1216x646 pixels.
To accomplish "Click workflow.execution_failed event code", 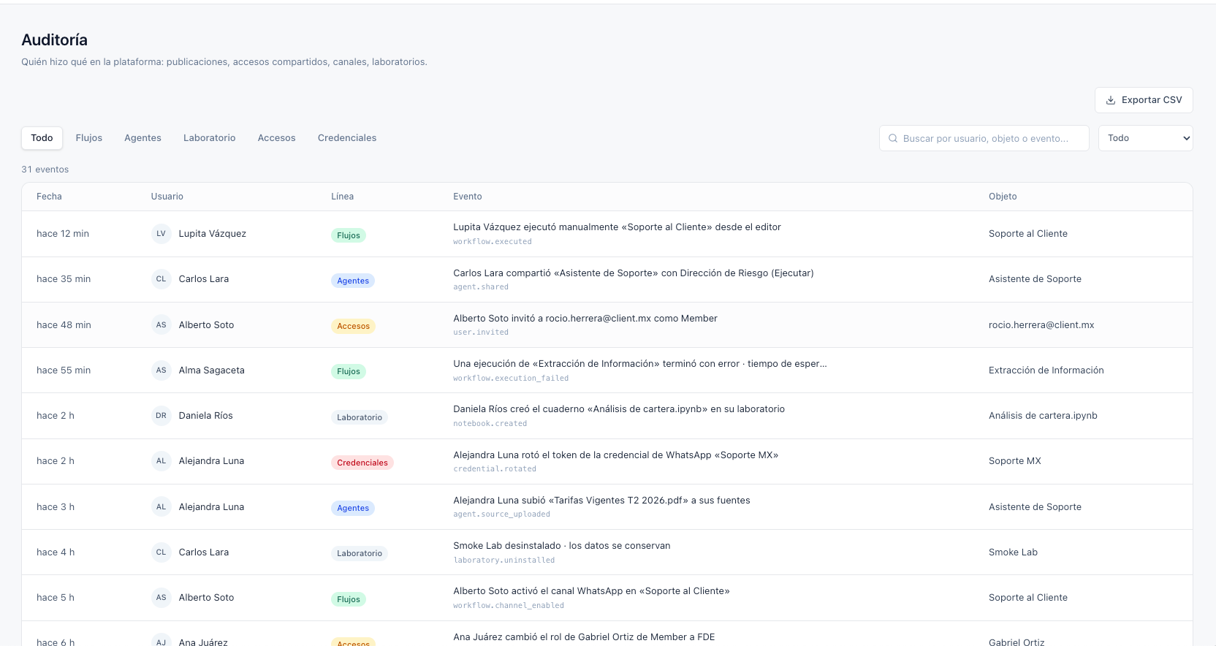I will pyautogui.click(x=511, y=379).
